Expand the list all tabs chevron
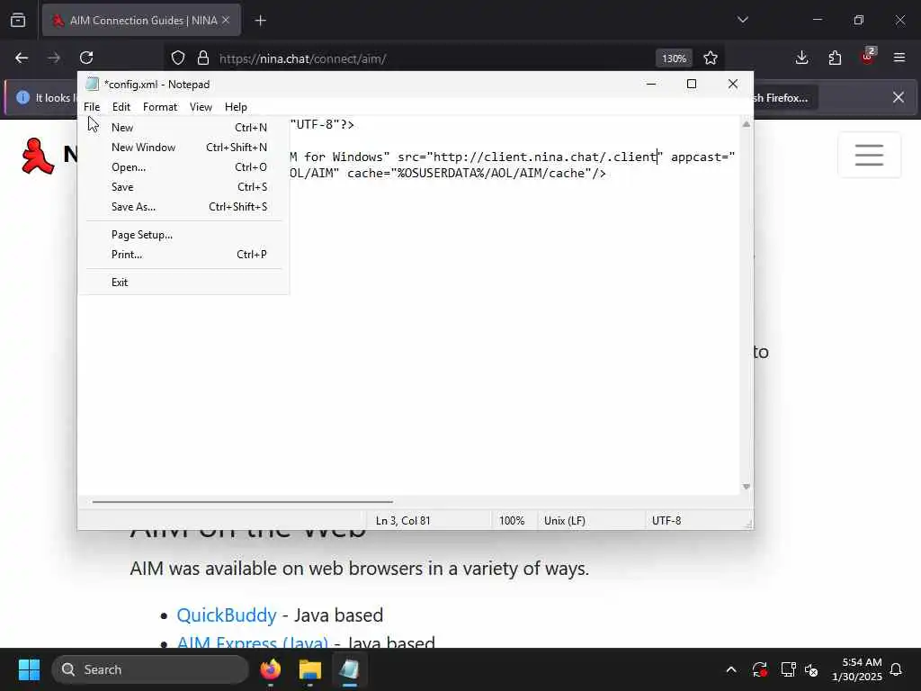This screenshot has height=691, width=921. pyautogui.click(x=743, y=20)
